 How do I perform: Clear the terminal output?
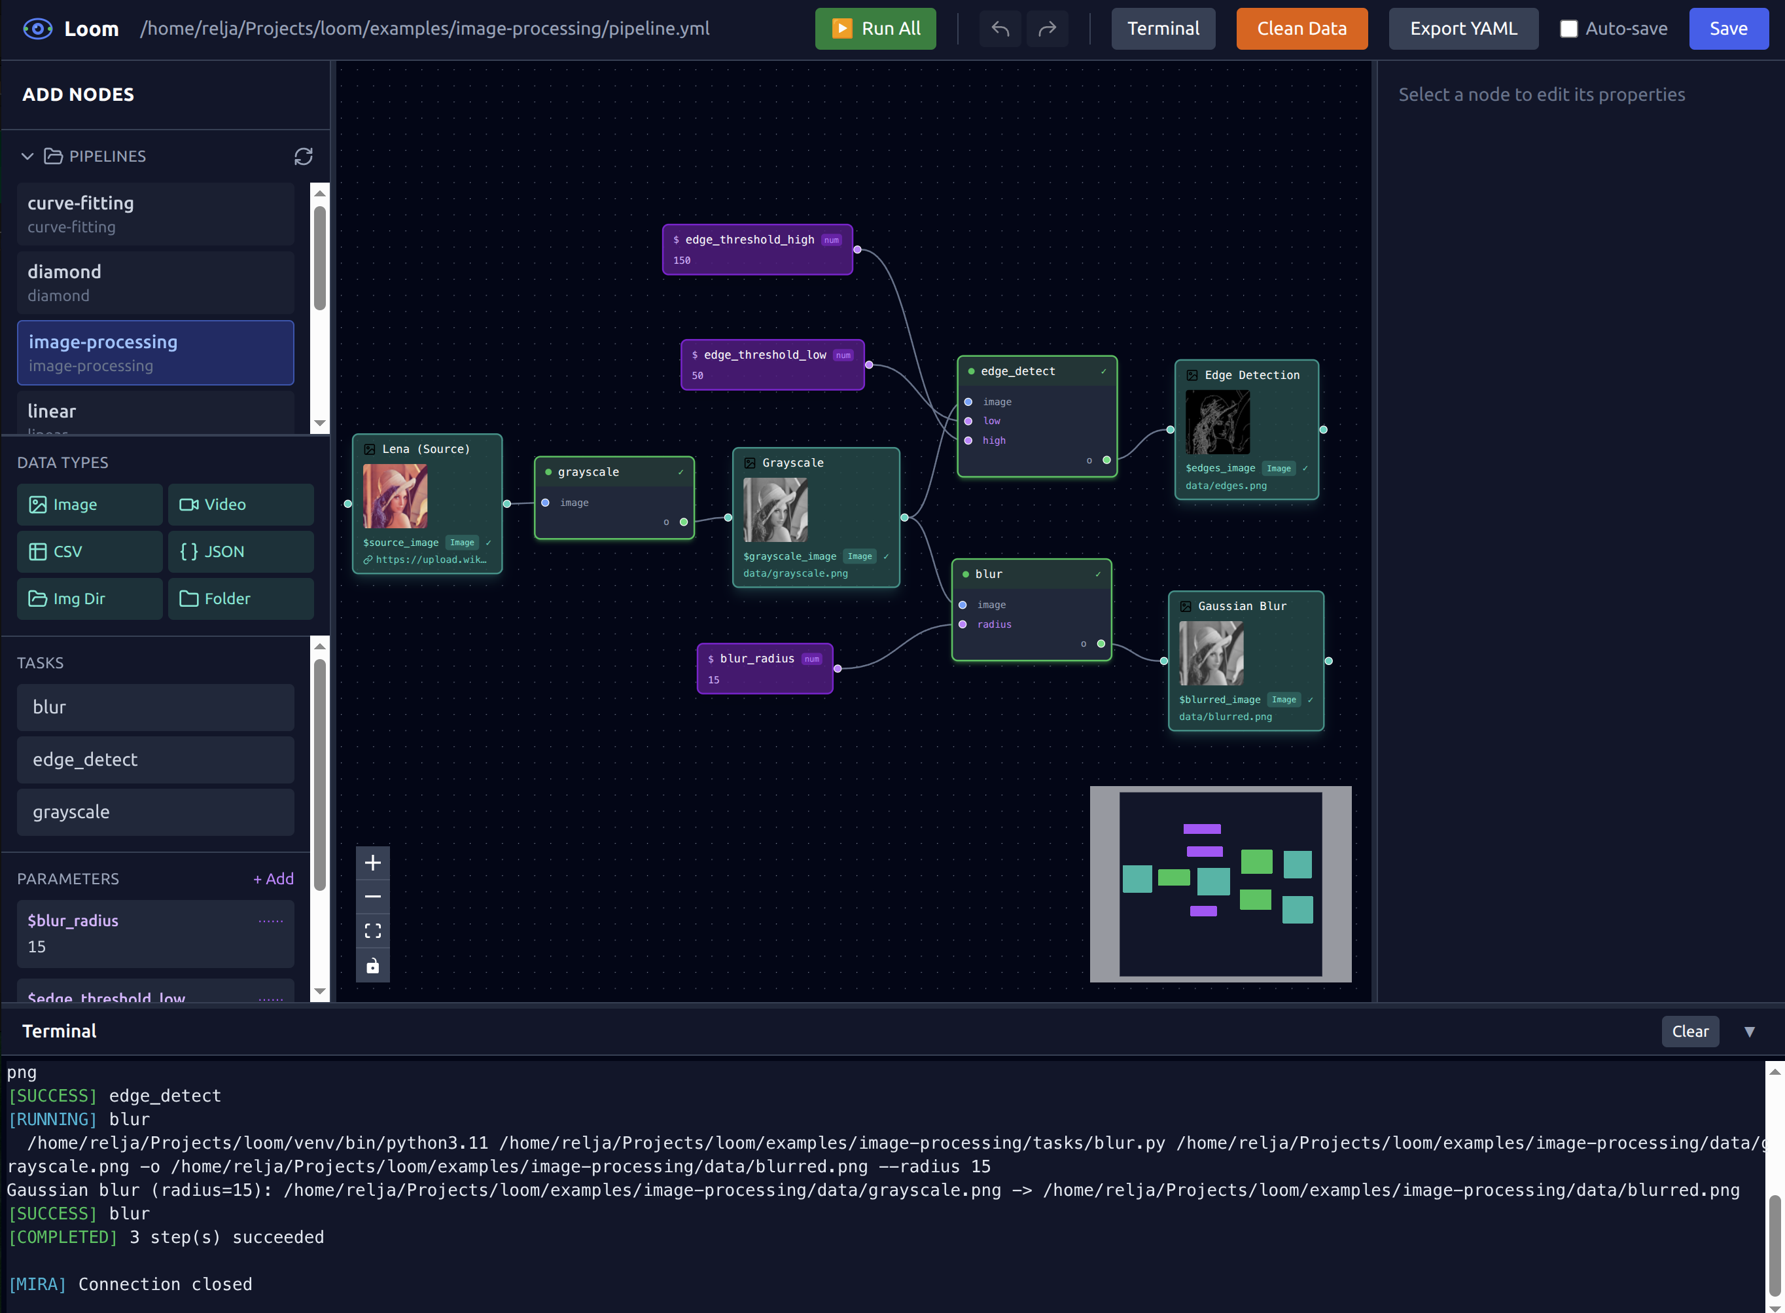(x=1691, y=1031)
